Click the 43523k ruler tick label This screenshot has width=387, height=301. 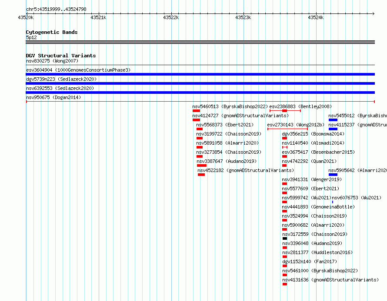tap(243, 17)
